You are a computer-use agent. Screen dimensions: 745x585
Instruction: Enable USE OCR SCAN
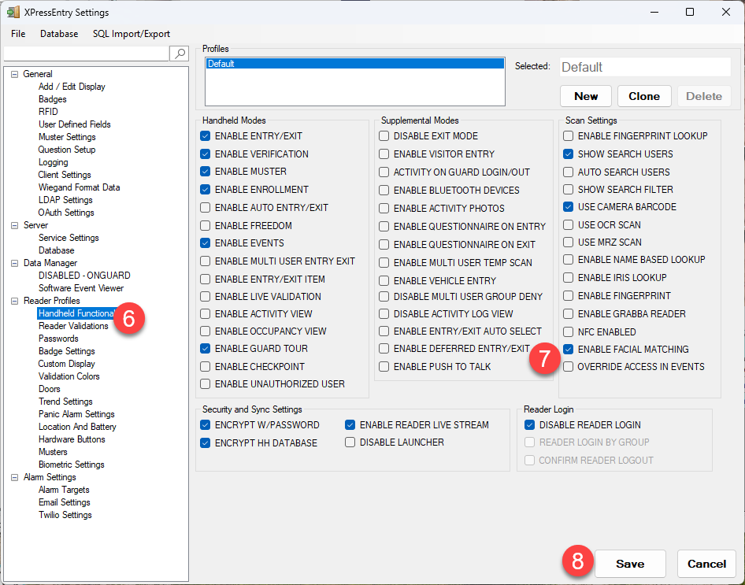point(569,224)
